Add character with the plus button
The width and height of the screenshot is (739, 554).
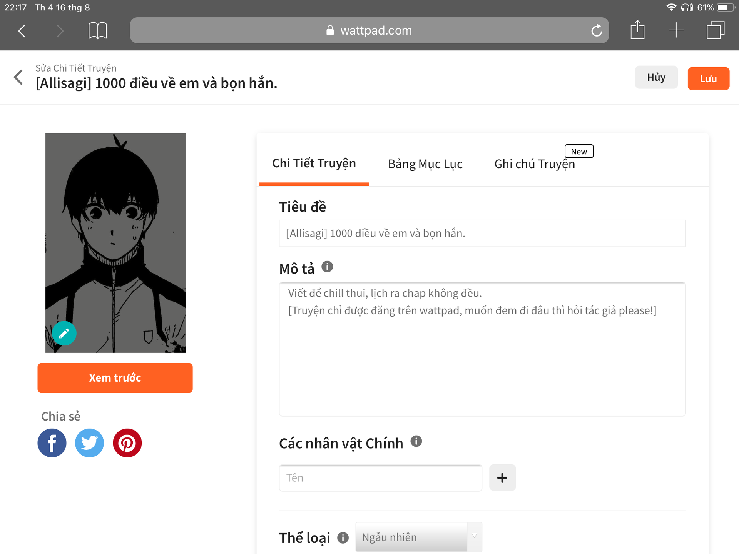tap(502, 478)
